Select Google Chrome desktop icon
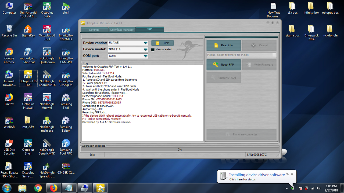The height and width of the screenshot is (193, 344). [9, 56]
